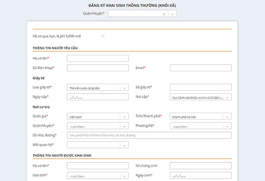Click the requester's Họ và tên field
The image size is (265, 181).
pos(98,59)
